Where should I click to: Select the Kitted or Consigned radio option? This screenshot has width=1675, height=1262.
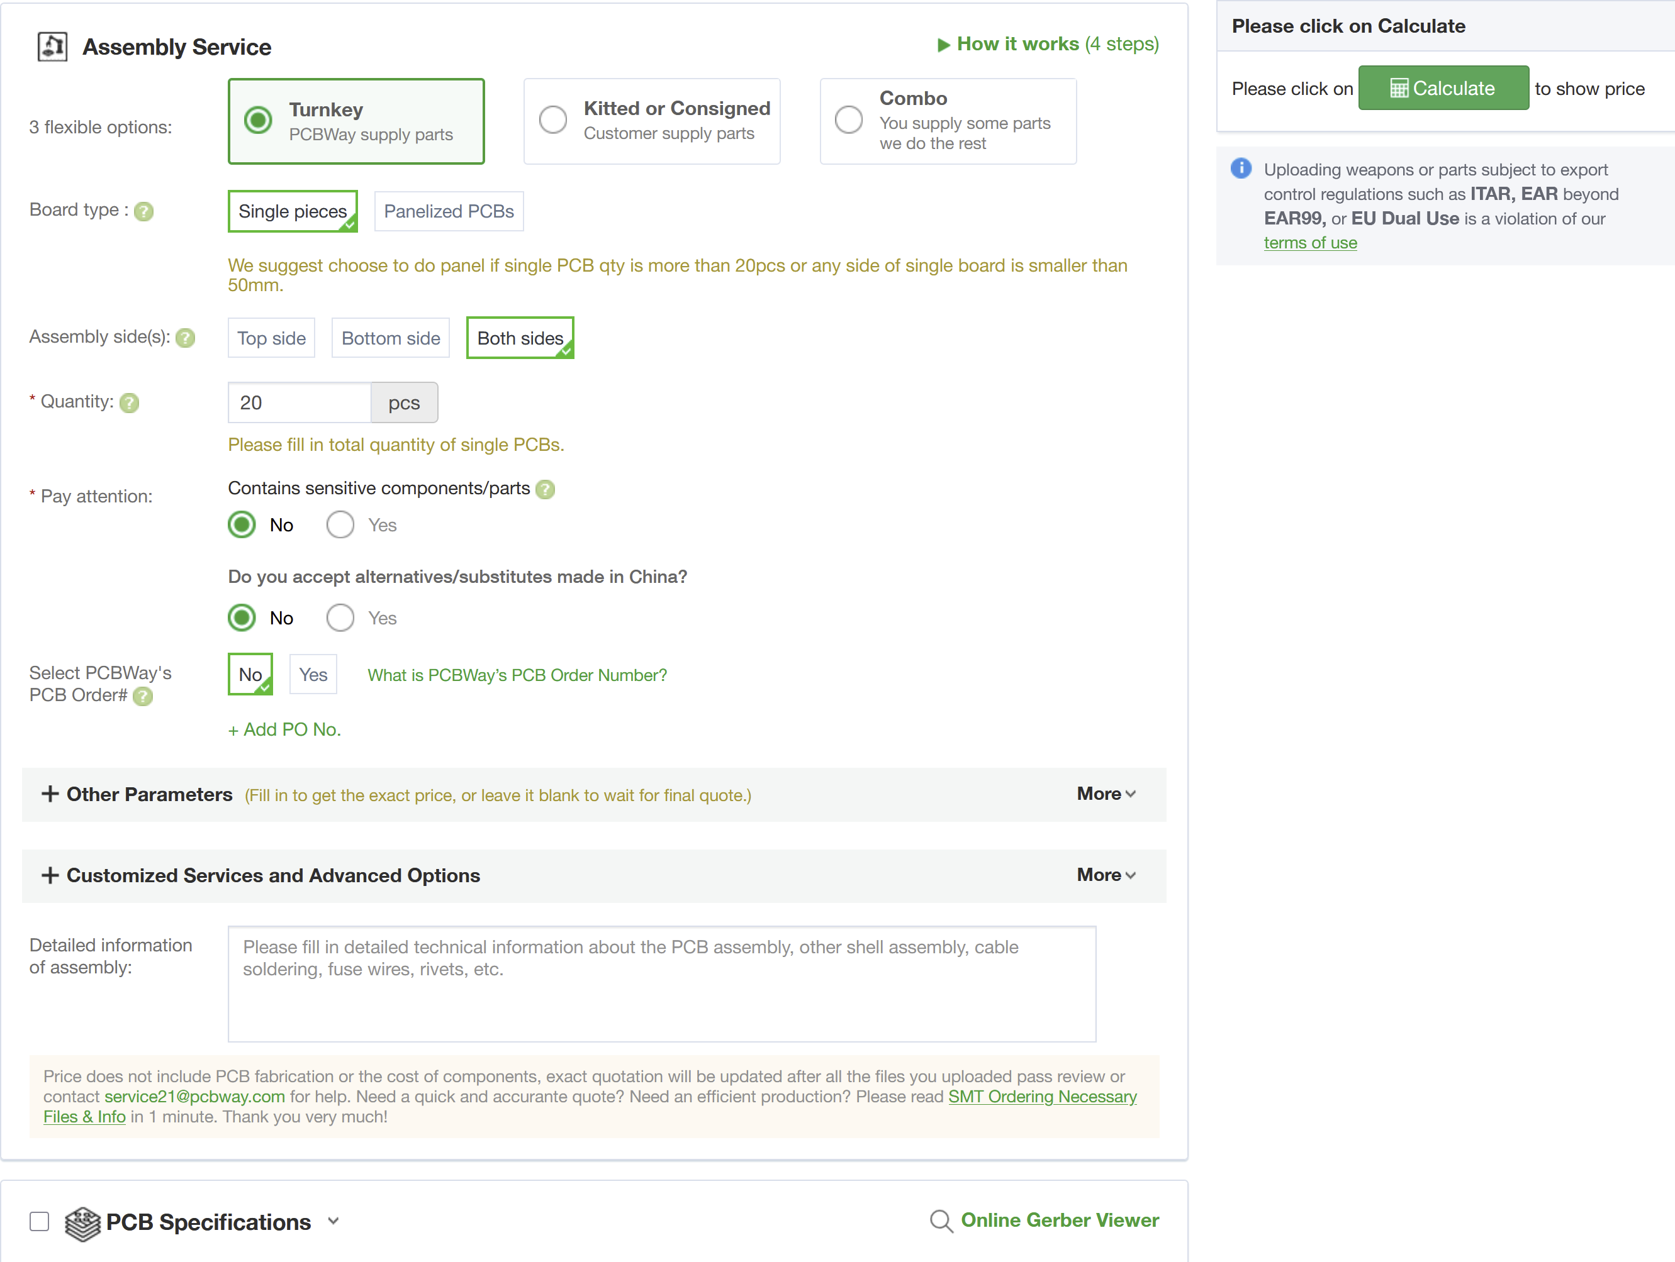tap(553, 119)
